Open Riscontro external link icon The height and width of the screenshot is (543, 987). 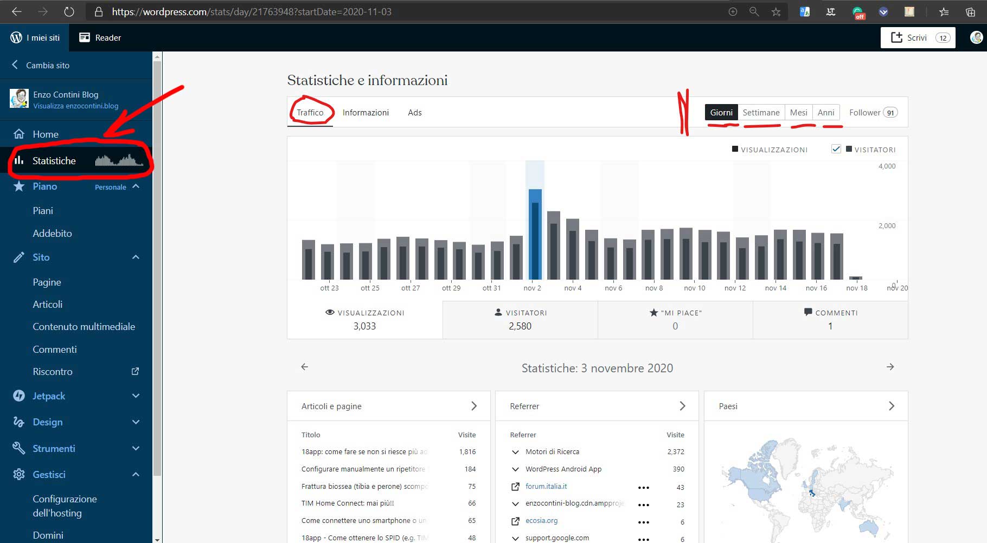(x=136, y=371)
